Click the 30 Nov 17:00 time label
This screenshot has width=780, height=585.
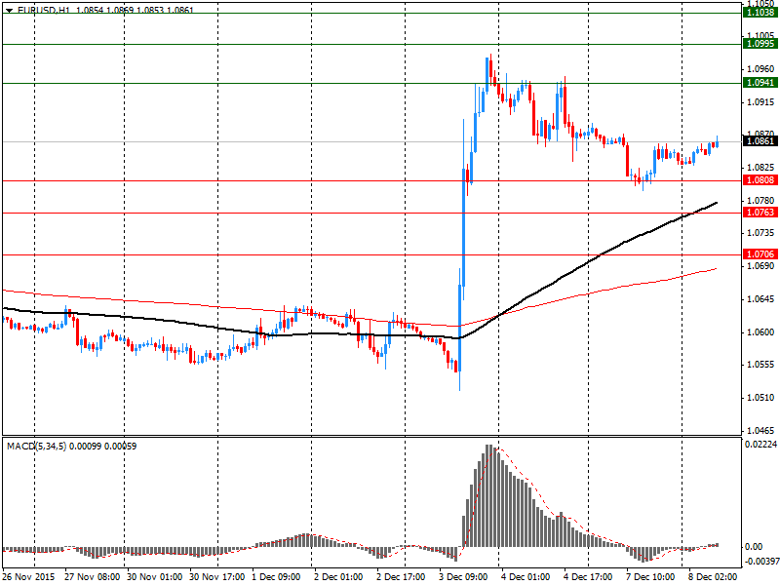point(217,577)
